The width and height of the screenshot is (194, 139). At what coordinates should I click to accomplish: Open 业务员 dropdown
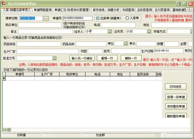(149, 32)
